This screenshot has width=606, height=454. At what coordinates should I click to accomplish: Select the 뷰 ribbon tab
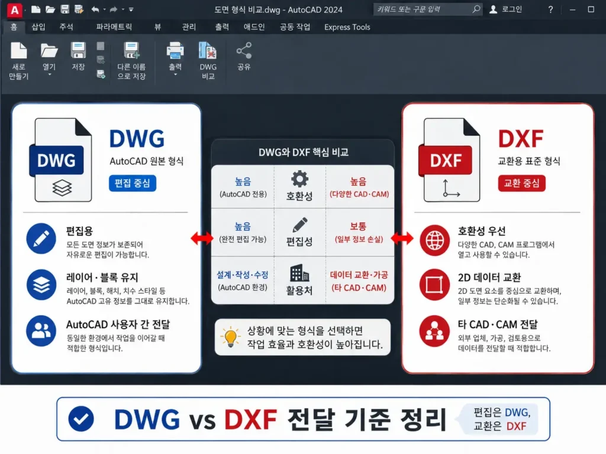coord(157,27)
